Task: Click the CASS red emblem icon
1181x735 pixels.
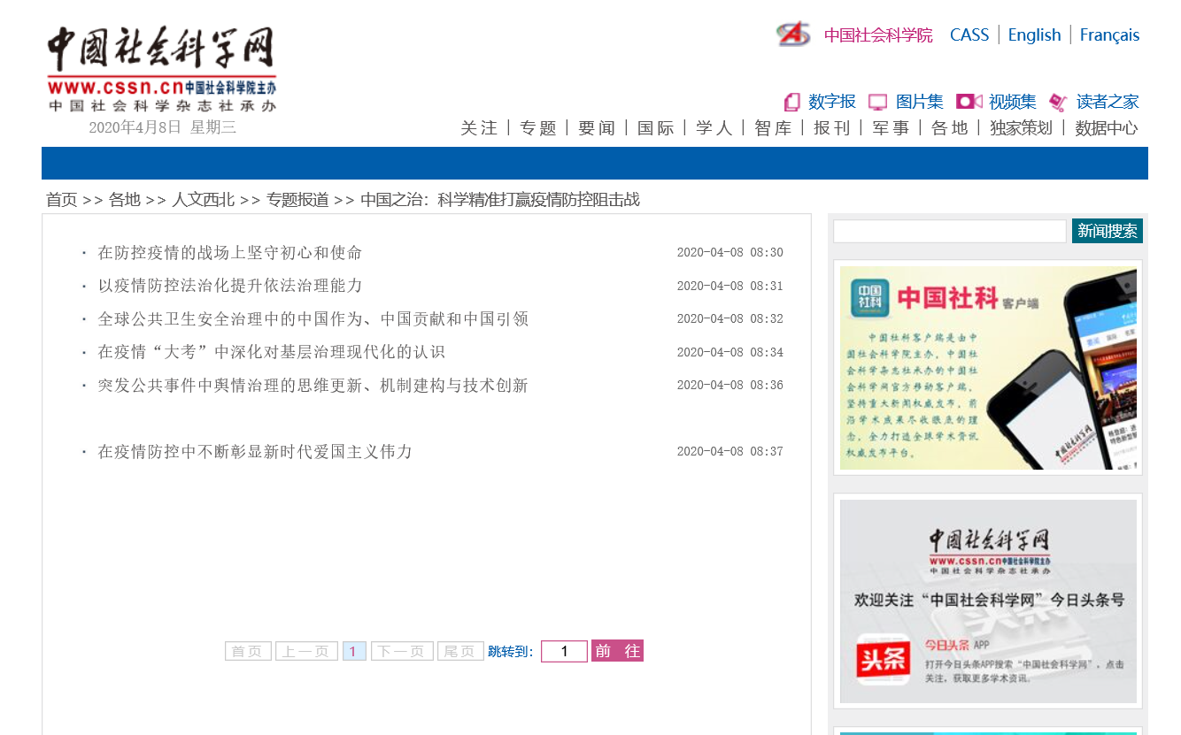Action: coord(792,34)
